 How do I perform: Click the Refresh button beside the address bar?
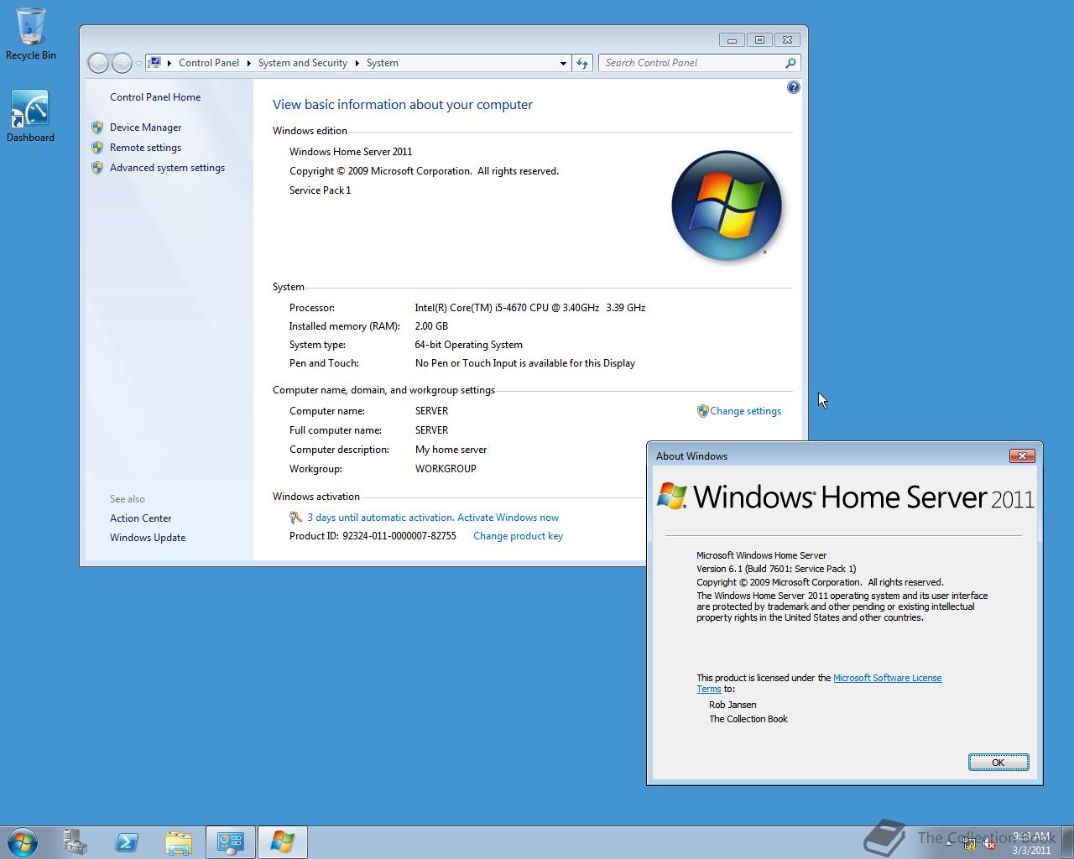pyautogui.click(x=582, y=63)
